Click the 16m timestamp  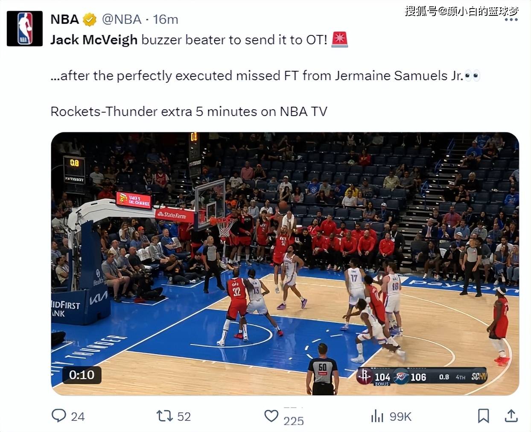click(x=166, y=19)
